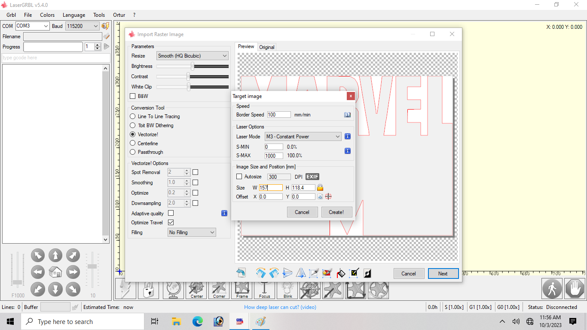587x330 pixels.
Task: Click the reset offset icon beside Y offset
Action: pos(320,196)
